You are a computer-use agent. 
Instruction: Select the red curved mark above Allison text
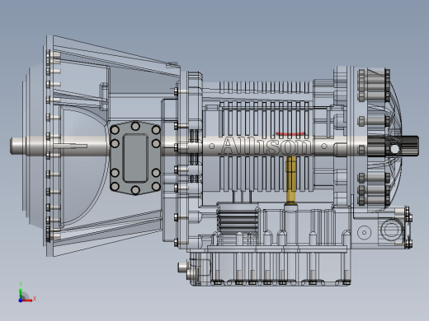[290, 133]
